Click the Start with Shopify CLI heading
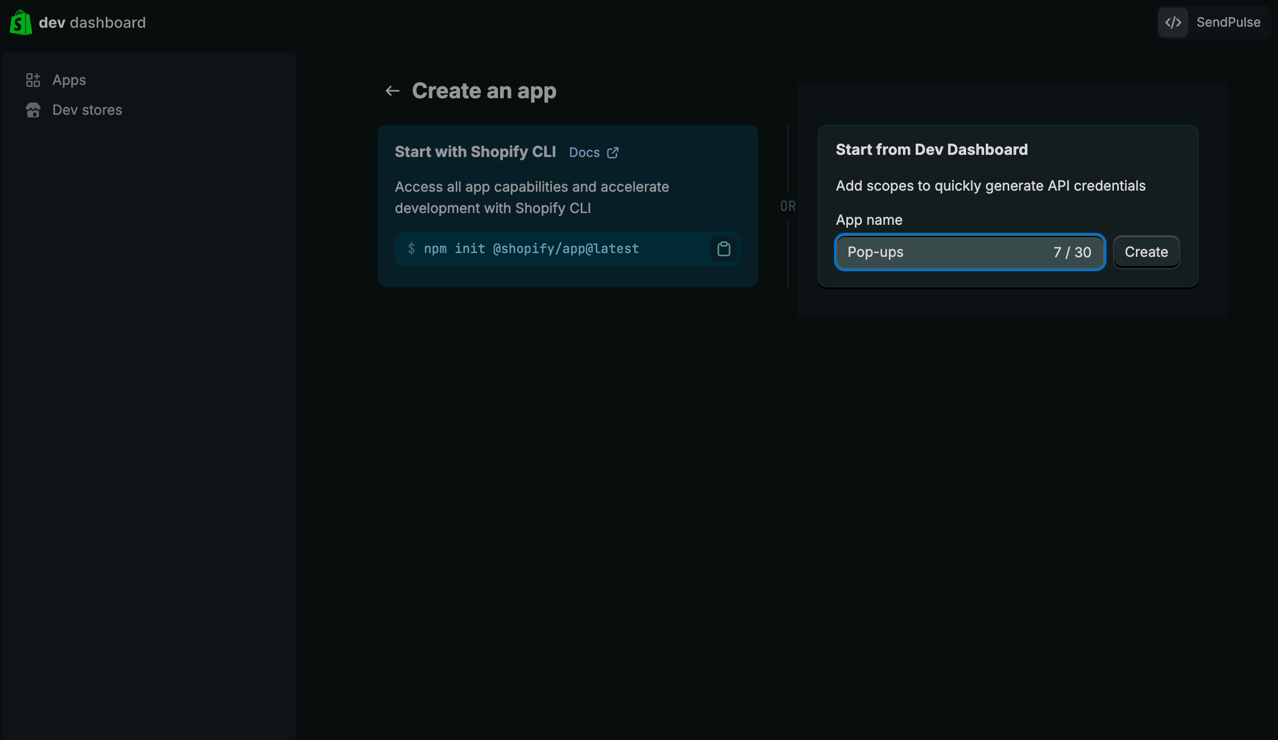 pyautogui.click(x=475, y=152)
